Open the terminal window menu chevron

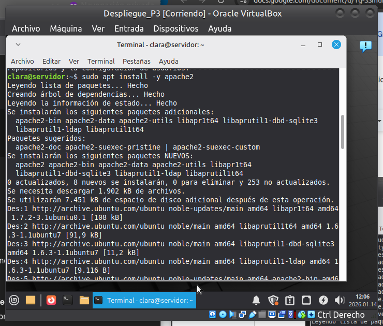click(x=18, y=45)
